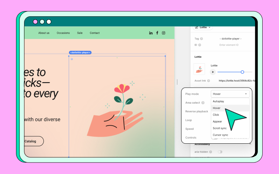This screenshot has width=279, height=174.
Task: Open the Contact nav link
Action: pyautogui.click(x=95, y=33)
